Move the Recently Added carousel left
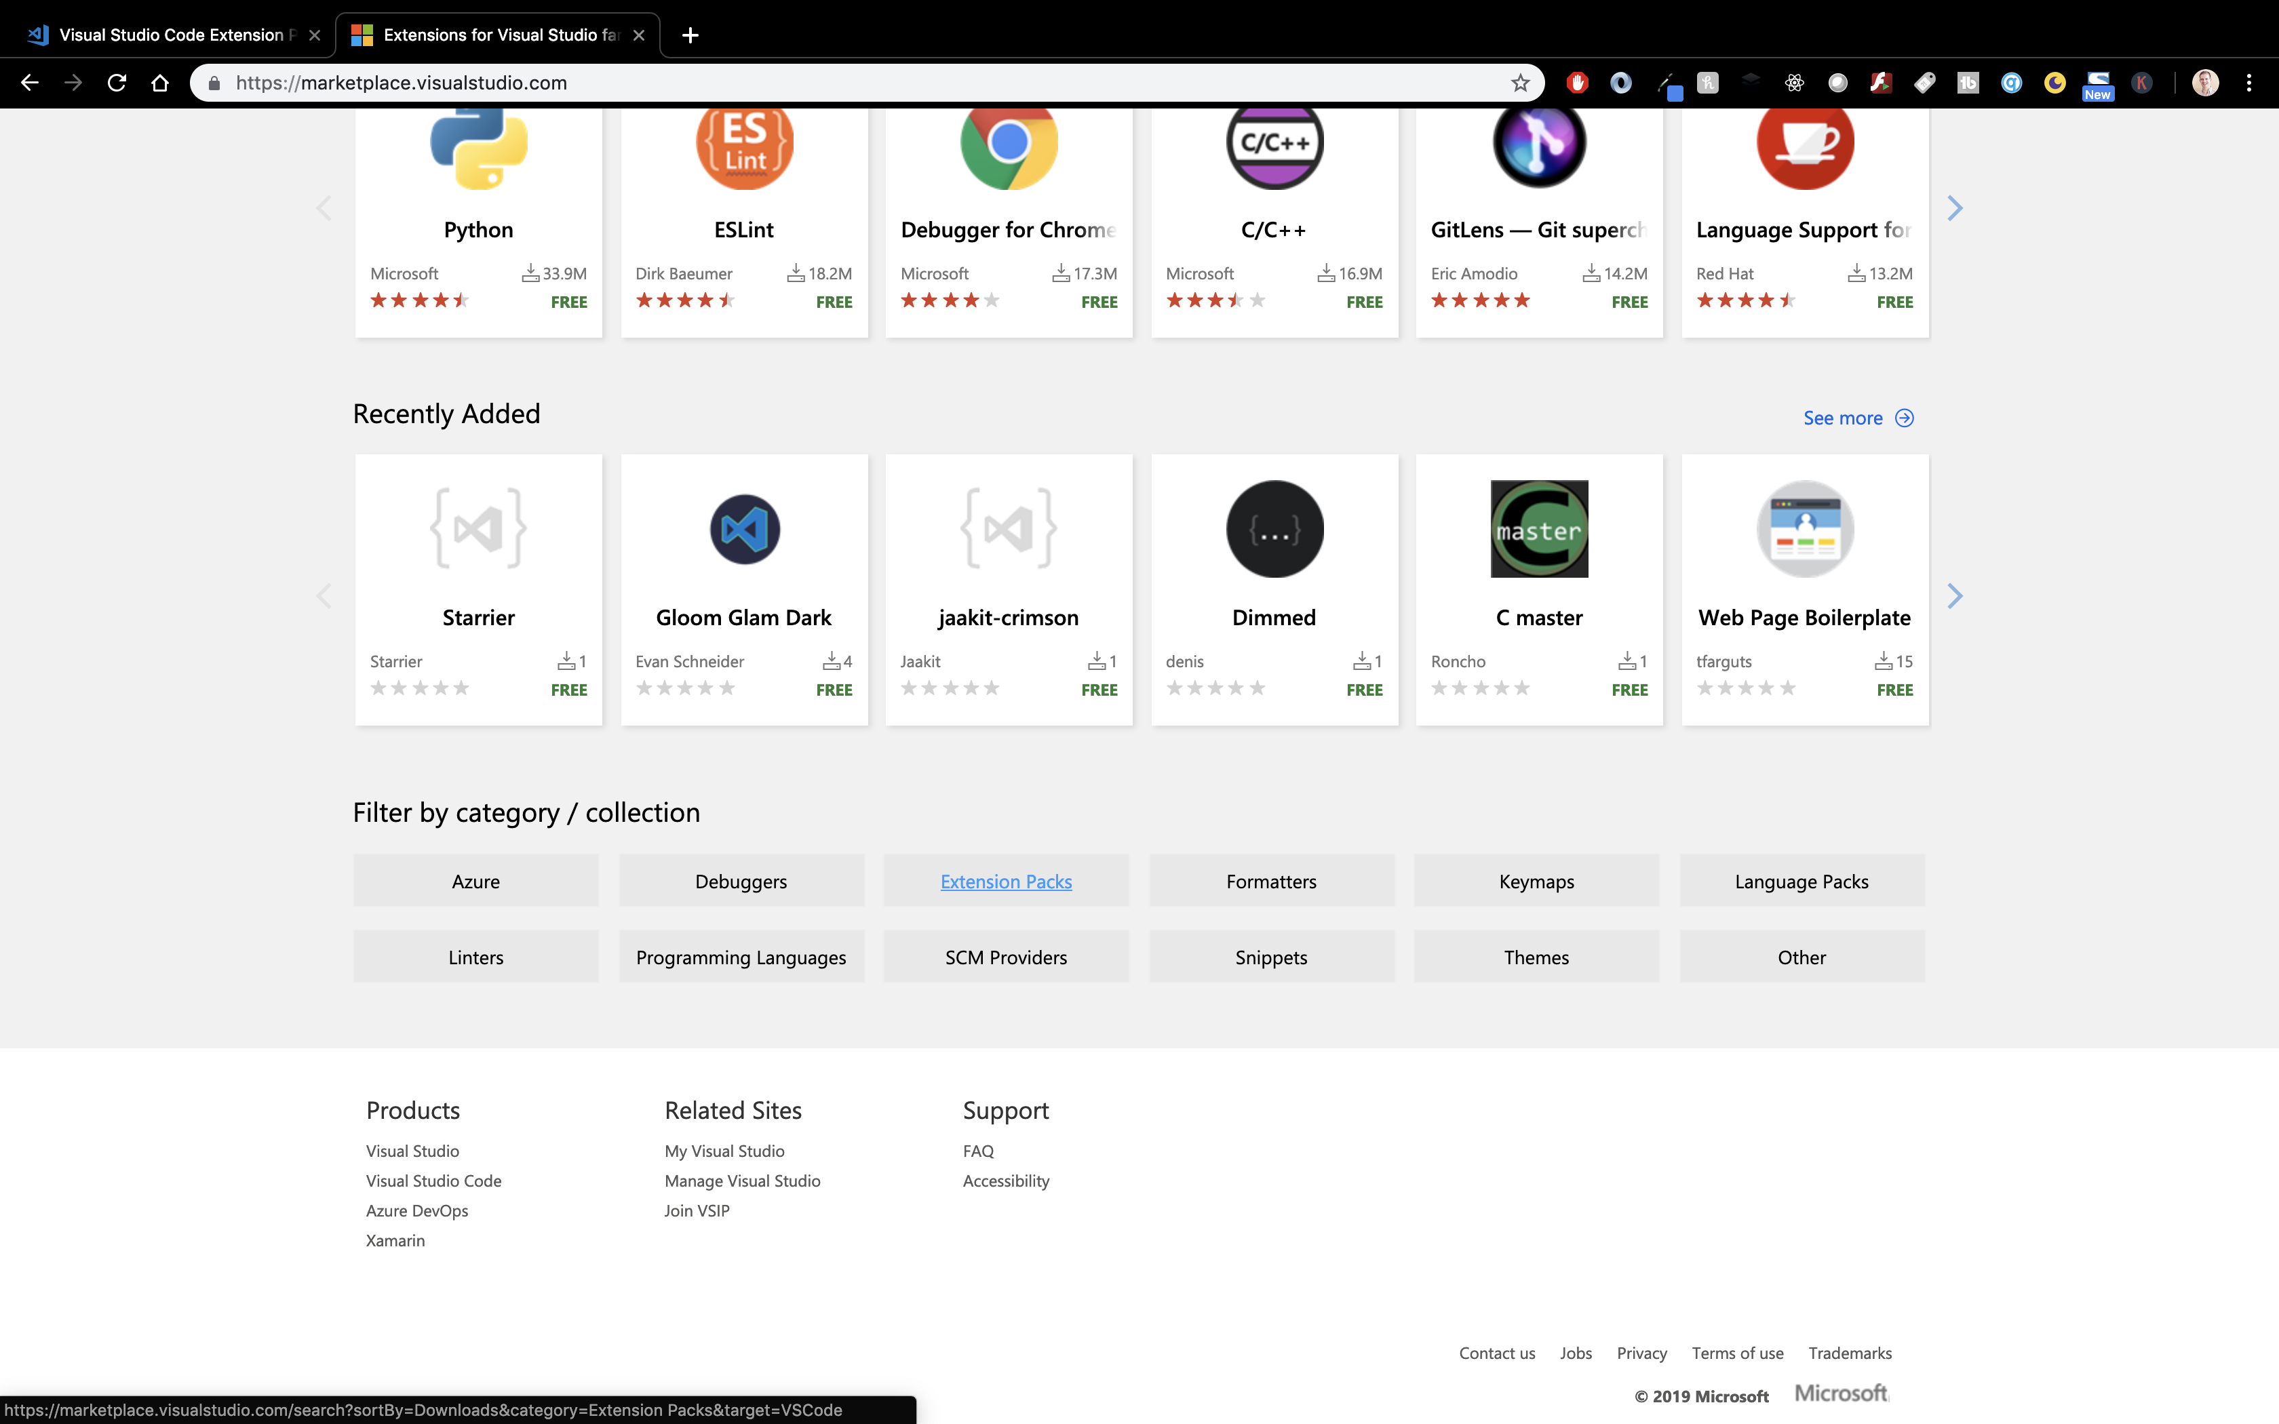 point(324,595)
